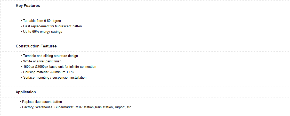290x116 pixels.
Task: Click 'etc' at end of Application list
Action: [x=129, y=107]
